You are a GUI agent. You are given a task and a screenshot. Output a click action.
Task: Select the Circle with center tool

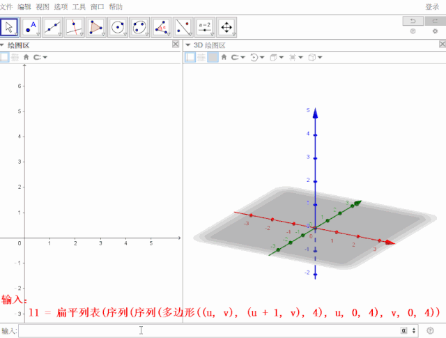pos(118,27)
